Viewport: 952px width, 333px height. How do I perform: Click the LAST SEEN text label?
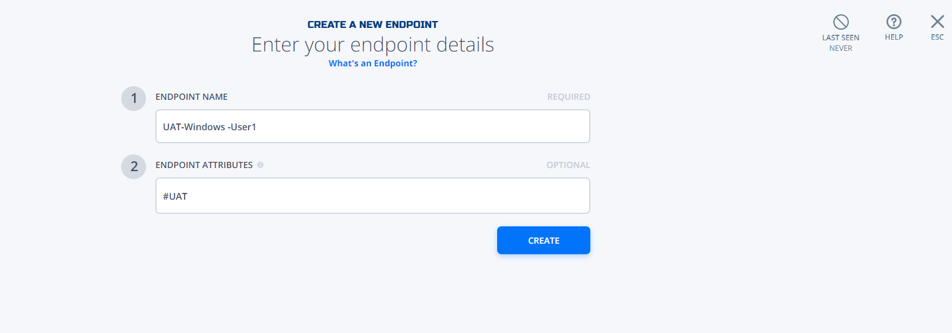pyautogui.click(x=841, y=38)
